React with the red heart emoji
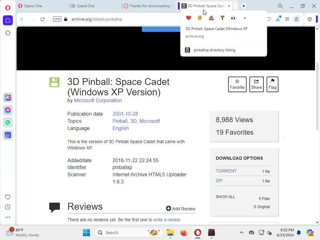The width and height of the screenshot is (320, 240). click(188, 18)
